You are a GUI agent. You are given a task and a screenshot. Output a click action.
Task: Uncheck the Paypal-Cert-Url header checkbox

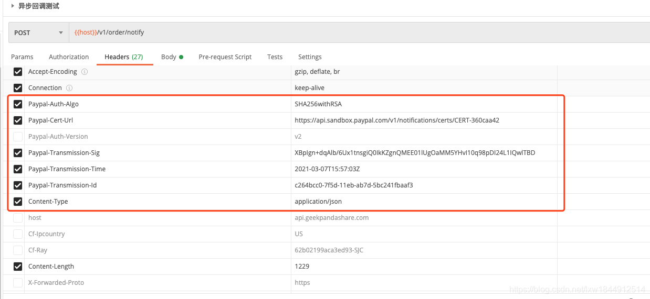[x=18, y=120]
